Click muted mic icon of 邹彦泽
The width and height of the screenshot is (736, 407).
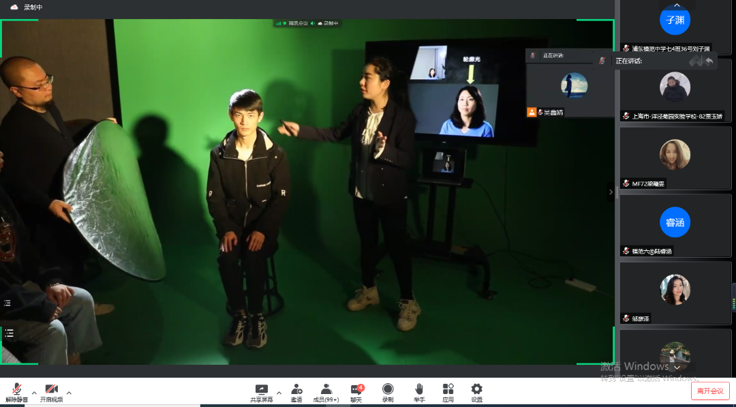tap(626, 318)
